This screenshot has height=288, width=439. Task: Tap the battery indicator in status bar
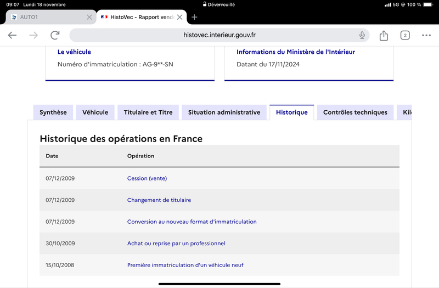point(428,4)
